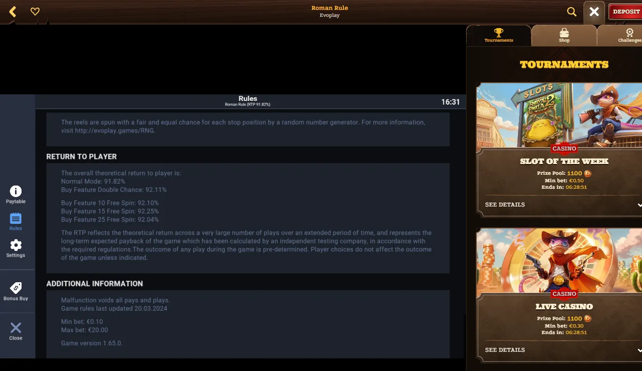642x371 pixels.
Task: Expand Live Casino details chevron
Action: pos(639,350)
